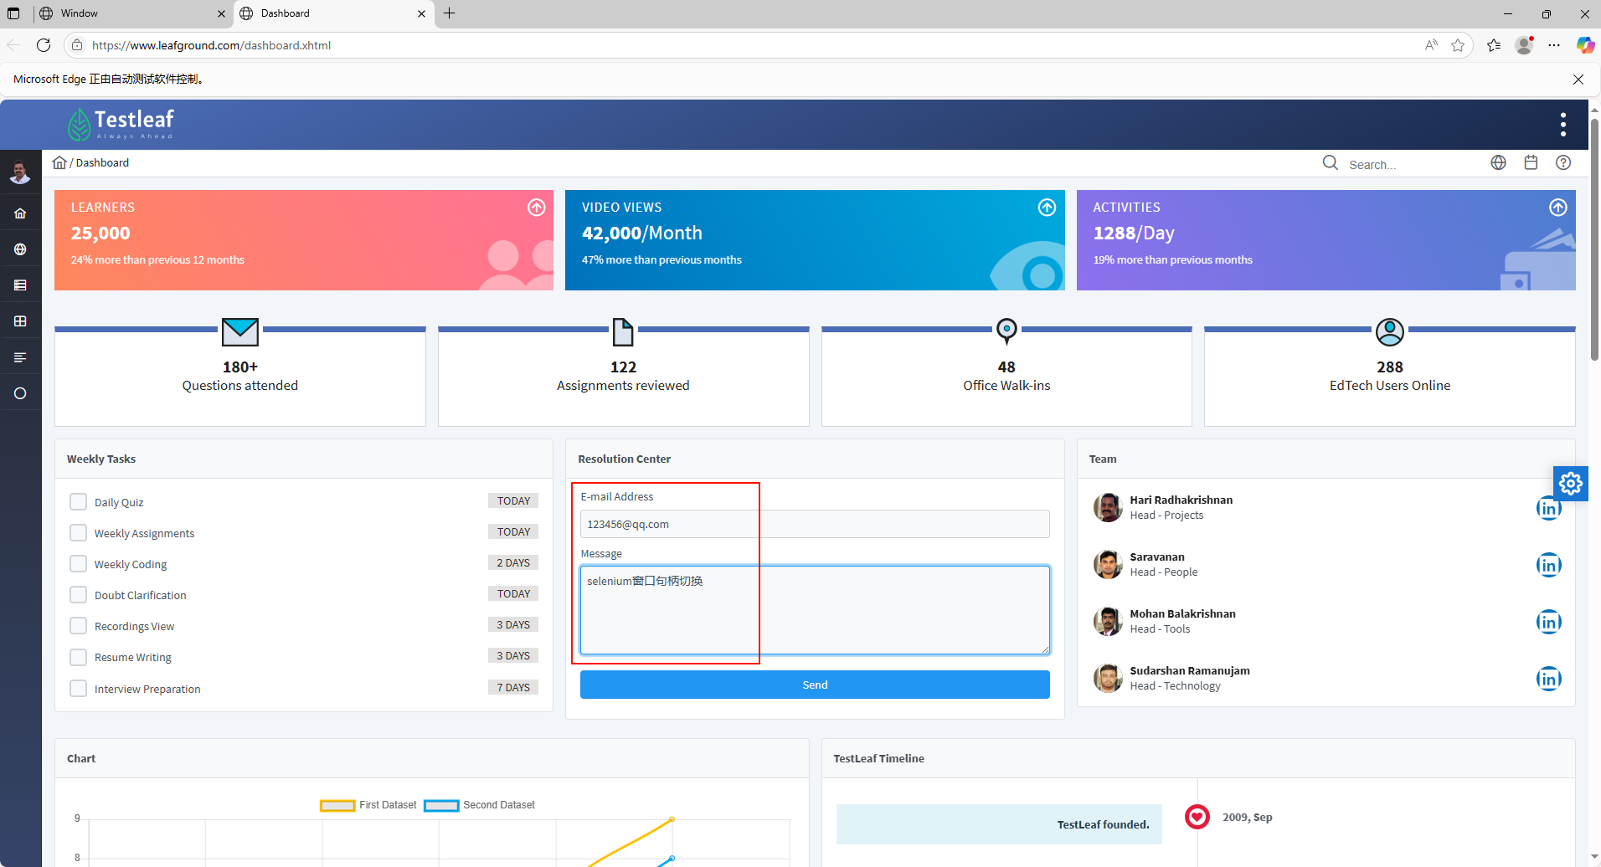This screenshot has height=867, width=1601.
Task: Click the help question mark icon
Action: (1563, 162)
